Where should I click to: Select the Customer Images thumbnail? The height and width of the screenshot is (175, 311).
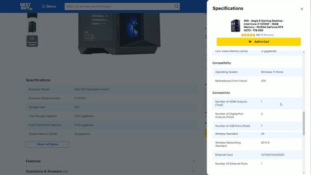tap(32, 41)
